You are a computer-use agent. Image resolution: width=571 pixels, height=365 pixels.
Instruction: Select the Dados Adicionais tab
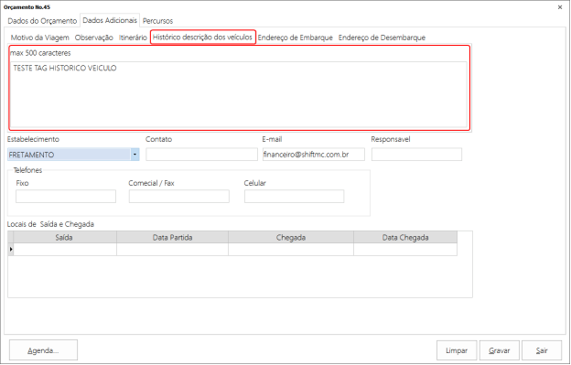click(x=110, y=20)
